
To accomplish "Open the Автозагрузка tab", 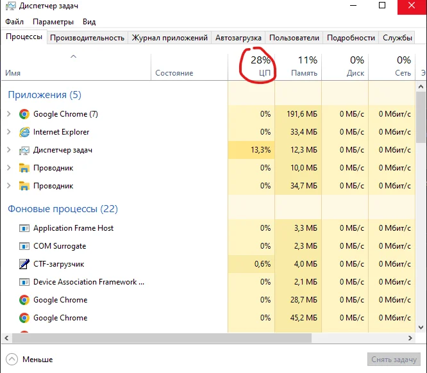I will [238, 38].
